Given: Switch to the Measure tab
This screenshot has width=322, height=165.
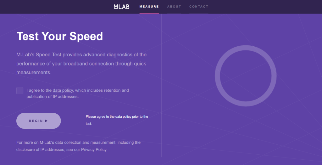Looking at the screenshot, I should tap(149, 7).
